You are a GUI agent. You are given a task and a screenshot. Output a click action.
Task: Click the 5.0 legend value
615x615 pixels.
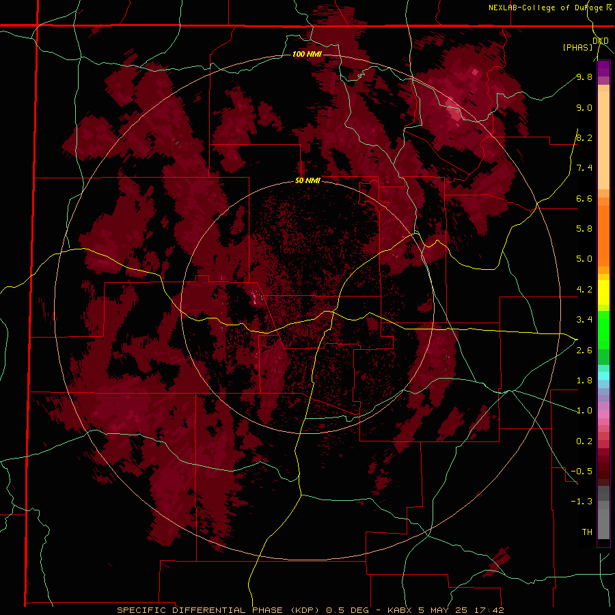584,259
